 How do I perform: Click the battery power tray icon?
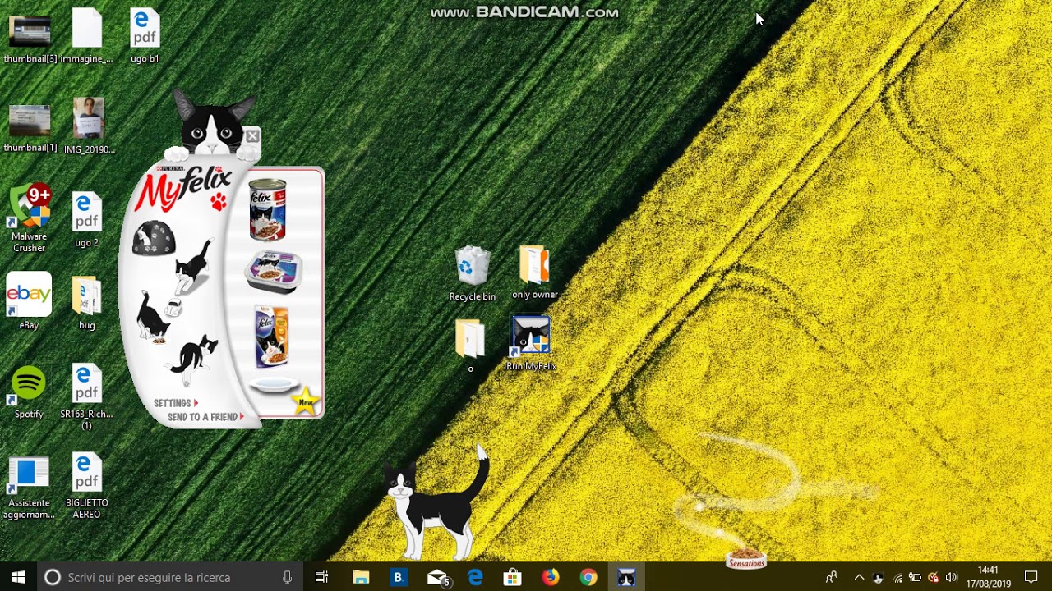coord(915,577)
